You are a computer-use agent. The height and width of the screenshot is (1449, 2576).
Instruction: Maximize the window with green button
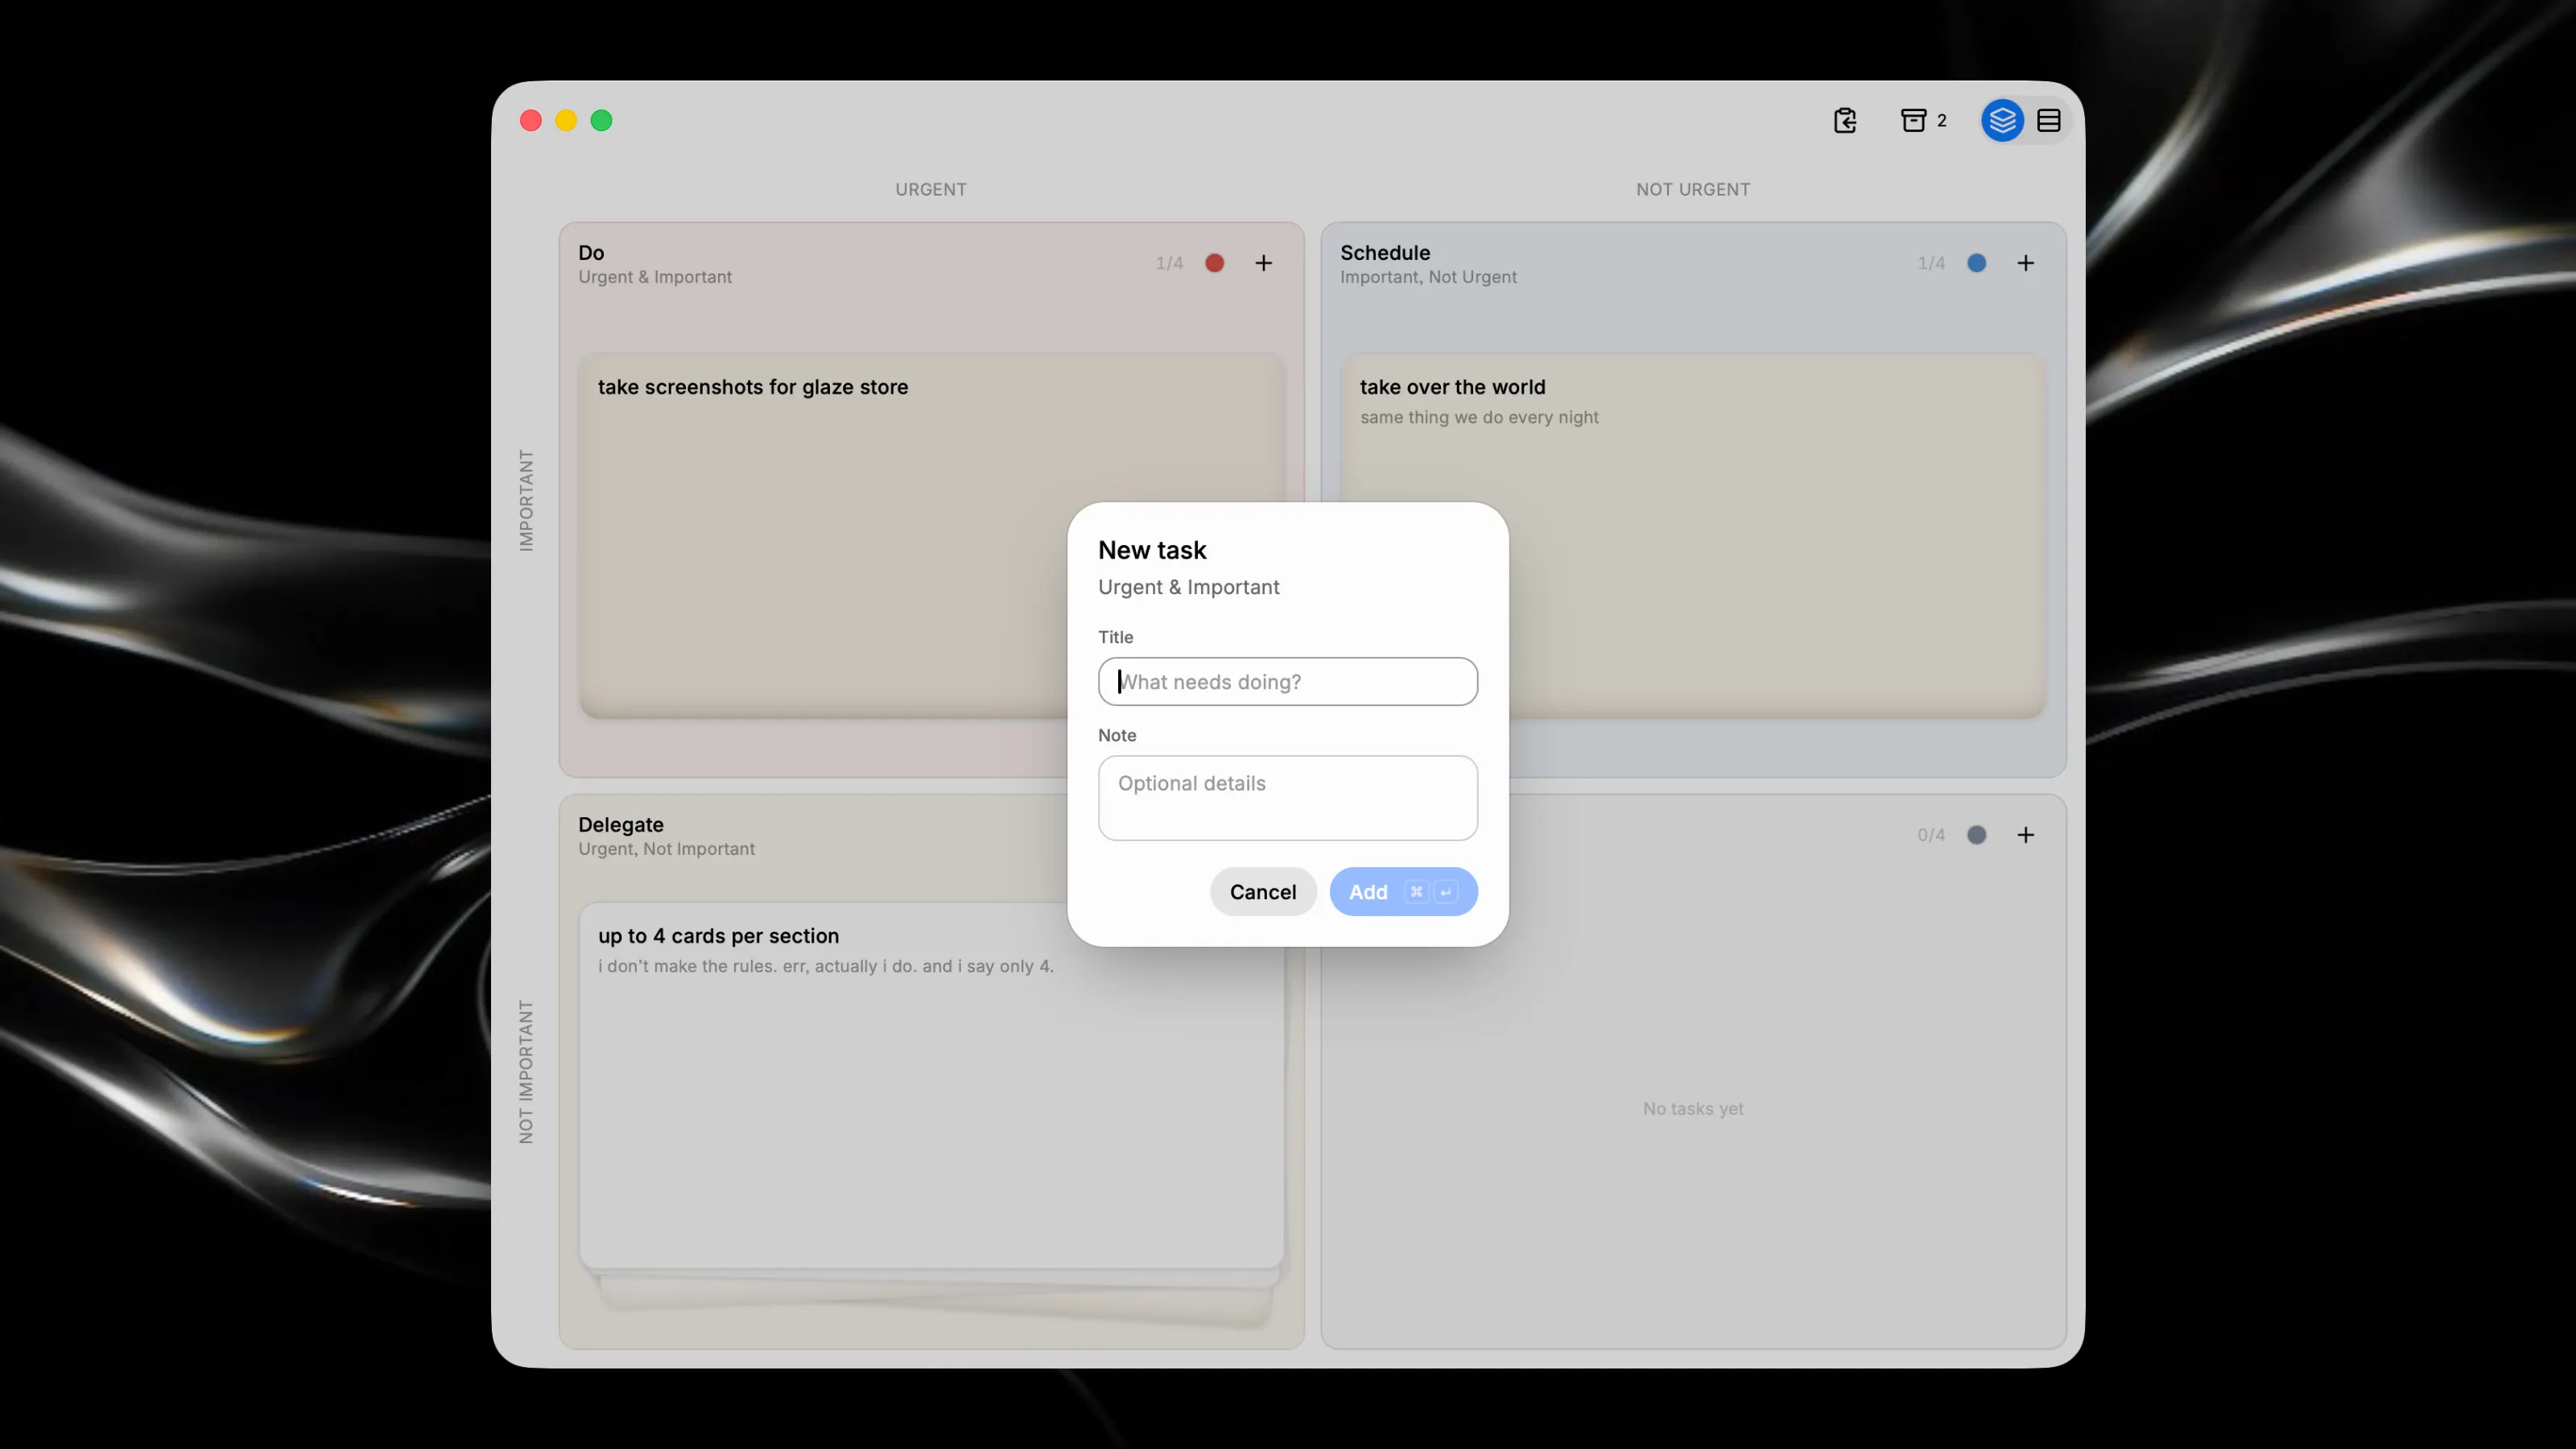point(601,121)
